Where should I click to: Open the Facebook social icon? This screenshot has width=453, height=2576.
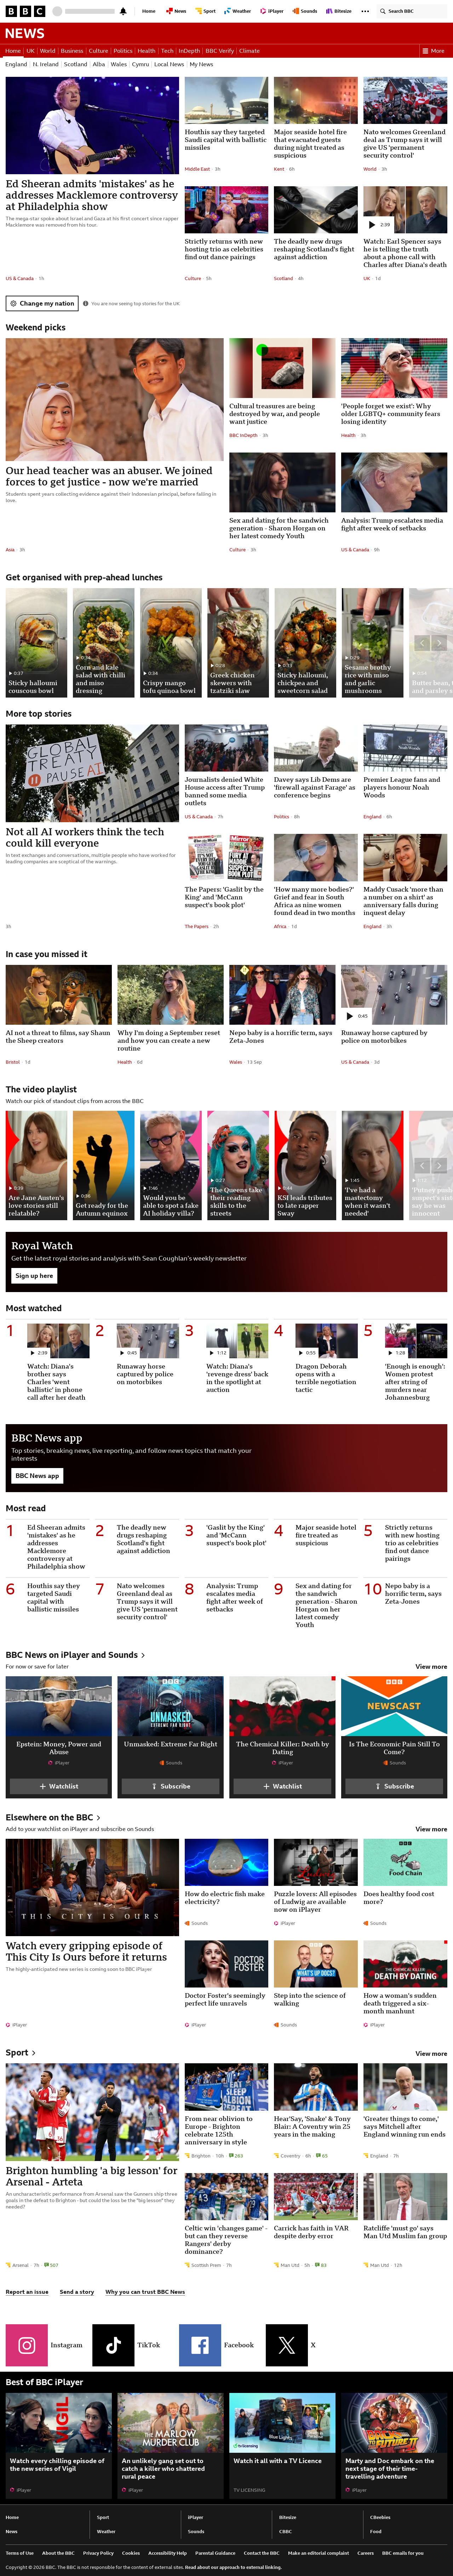[x=200, y=2345]
